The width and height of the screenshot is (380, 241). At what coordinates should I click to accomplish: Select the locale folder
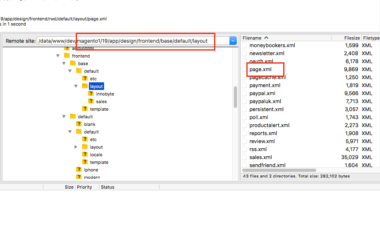[96, 155]
